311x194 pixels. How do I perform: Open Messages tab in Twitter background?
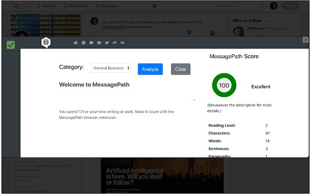coord(106,6)
